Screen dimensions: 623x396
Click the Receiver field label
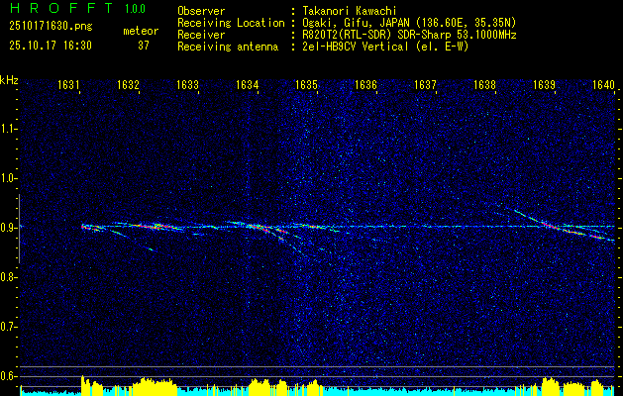[201, 35]
